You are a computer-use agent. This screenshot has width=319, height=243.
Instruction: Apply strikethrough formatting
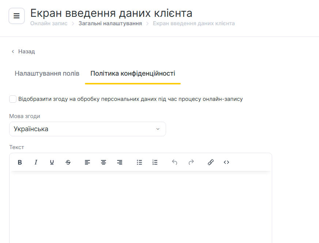pyautogui.click(x=68, y=162)
